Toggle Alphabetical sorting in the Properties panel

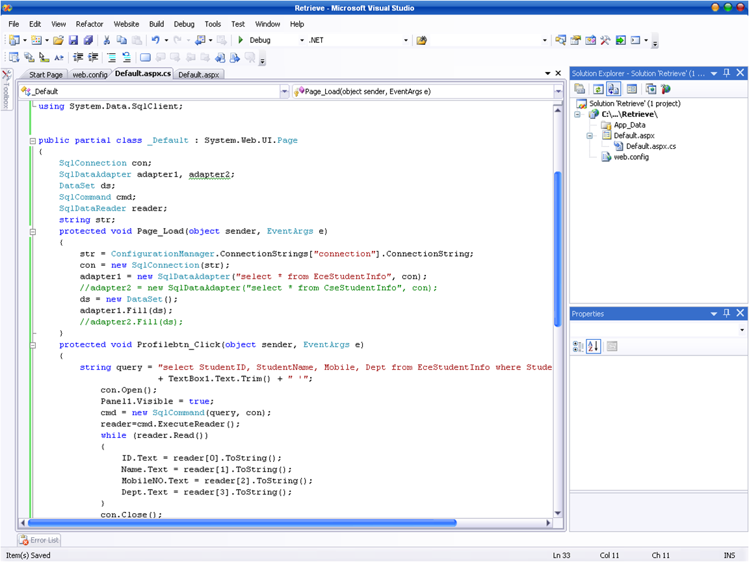(593, 346)
